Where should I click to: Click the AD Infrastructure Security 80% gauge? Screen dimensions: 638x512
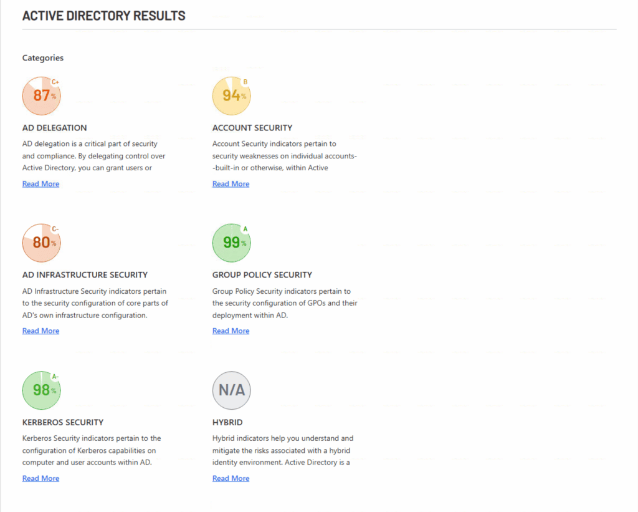coord(41,243)
